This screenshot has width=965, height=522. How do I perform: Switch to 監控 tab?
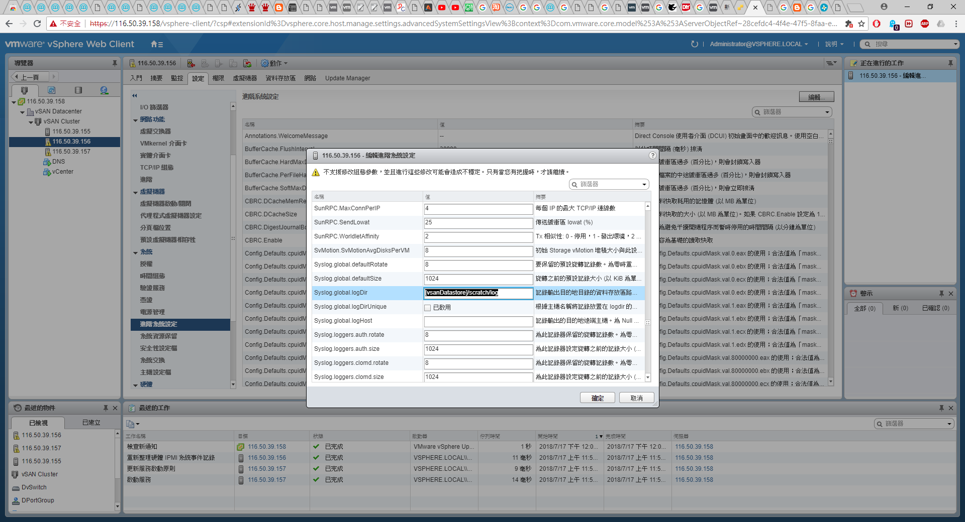pos(177,78)
